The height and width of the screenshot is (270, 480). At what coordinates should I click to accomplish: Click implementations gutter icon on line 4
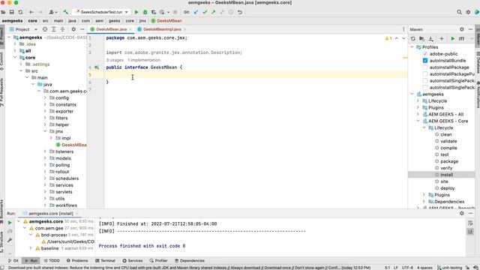(97, 67)
